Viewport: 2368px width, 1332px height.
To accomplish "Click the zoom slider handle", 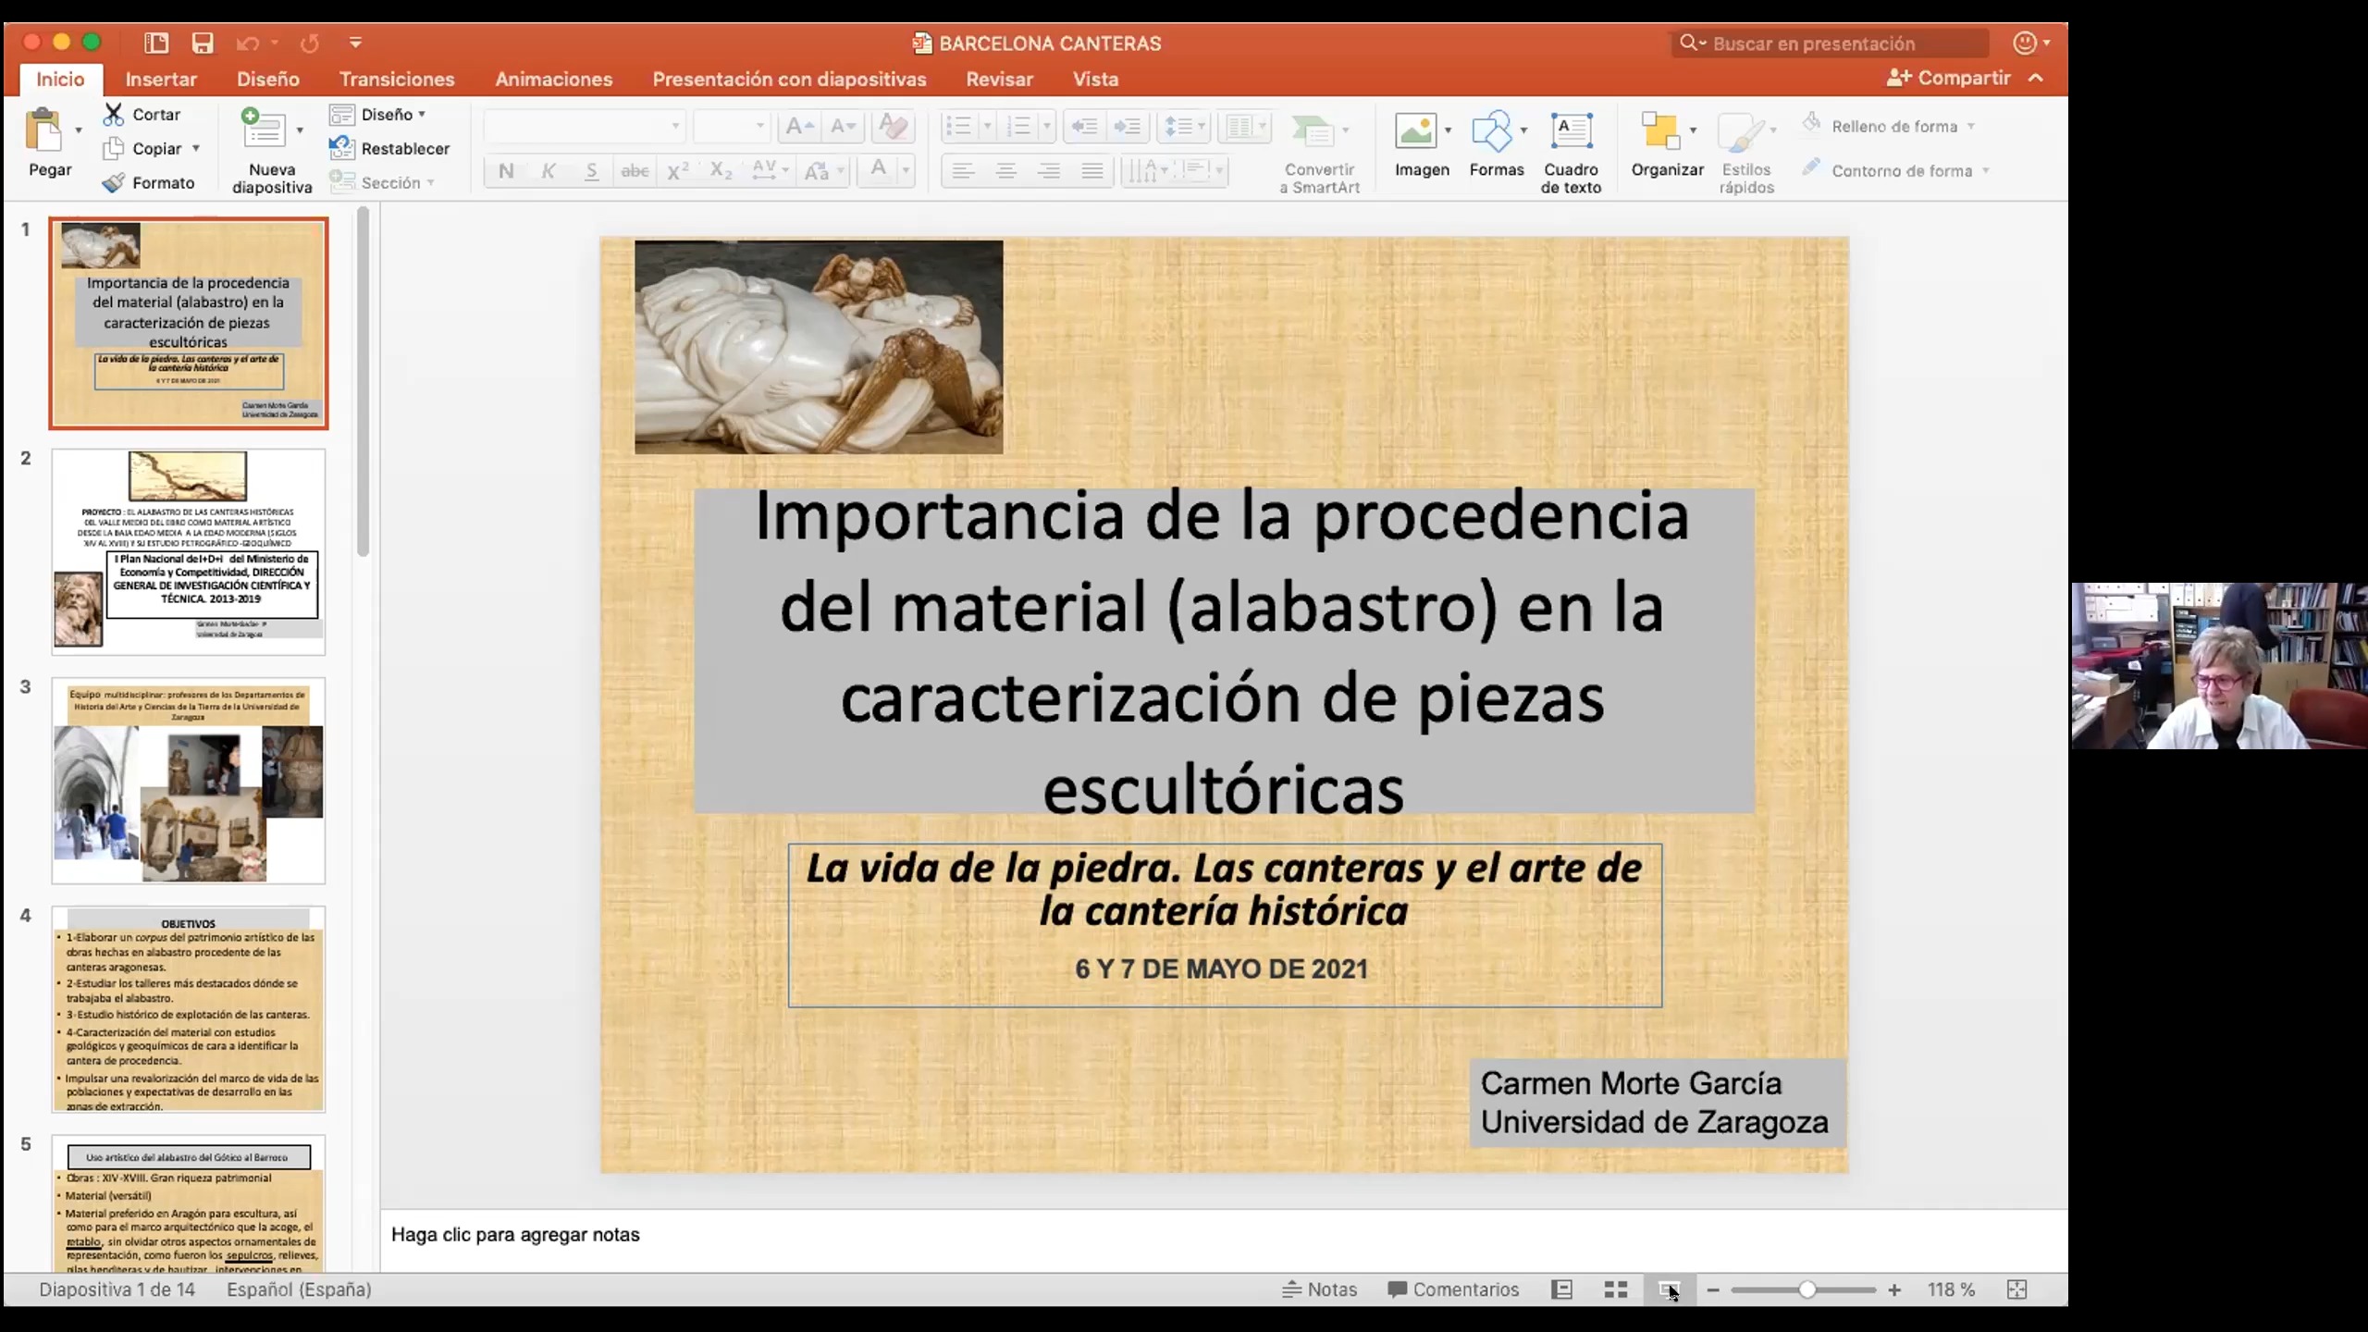I will tap(1807, 1289).
